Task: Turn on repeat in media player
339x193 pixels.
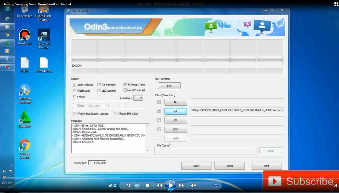Action: [x=137, y=185]
